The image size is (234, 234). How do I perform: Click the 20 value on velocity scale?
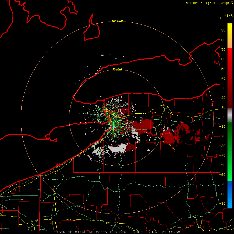tap(223, 97)
